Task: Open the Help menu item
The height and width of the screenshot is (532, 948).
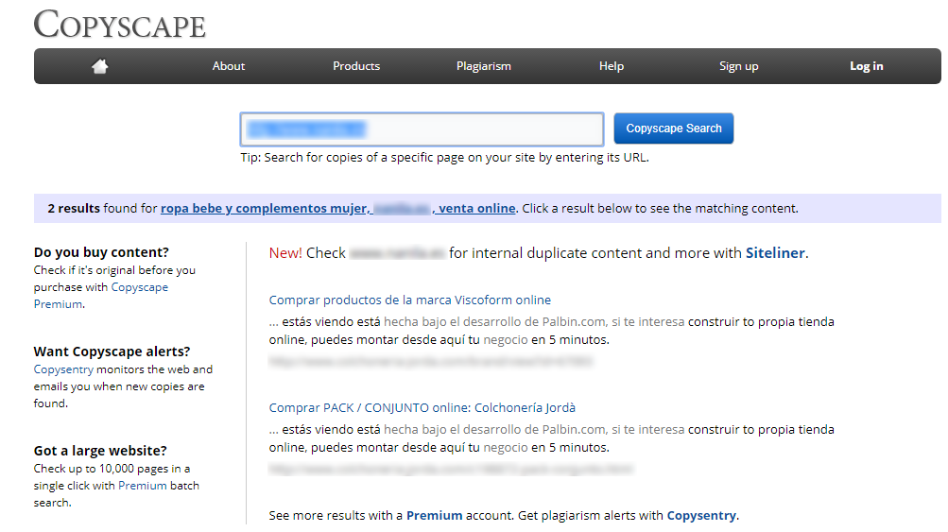Action: click(x=612, y=66)
